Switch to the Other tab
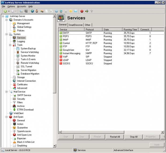This screenshot has width=166, height=153. (88, 25)
